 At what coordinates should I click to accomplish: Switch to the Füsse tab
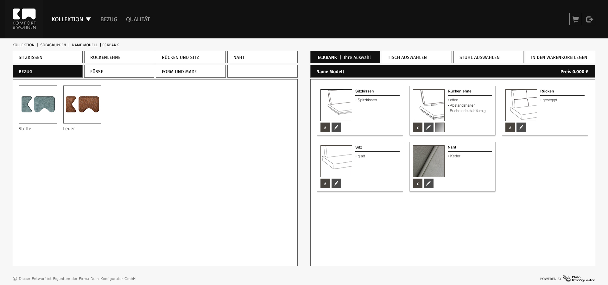coord(119,72)
